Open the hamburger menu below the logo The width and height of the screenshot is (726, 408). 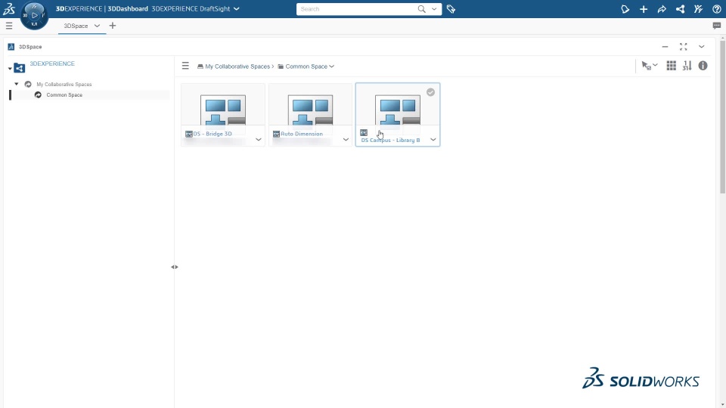tap(9, 26)
